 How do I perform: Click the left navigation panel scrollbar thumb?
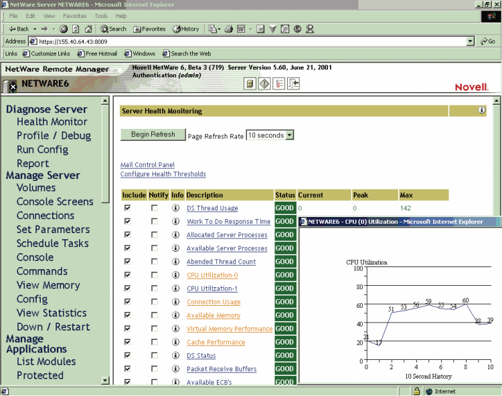click(x=105, y=154)
